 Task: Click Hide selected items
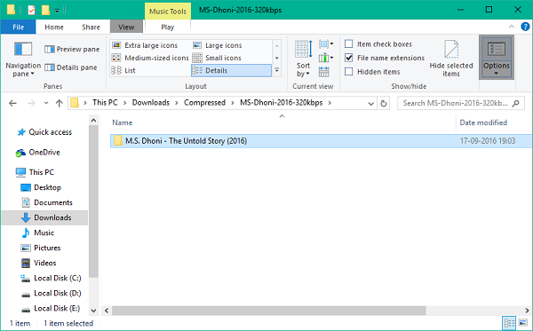[451, 59]
